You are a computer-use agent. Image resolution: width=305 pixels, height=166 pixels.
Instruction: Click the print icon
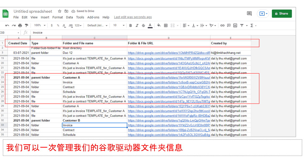[x=20, y=25]
